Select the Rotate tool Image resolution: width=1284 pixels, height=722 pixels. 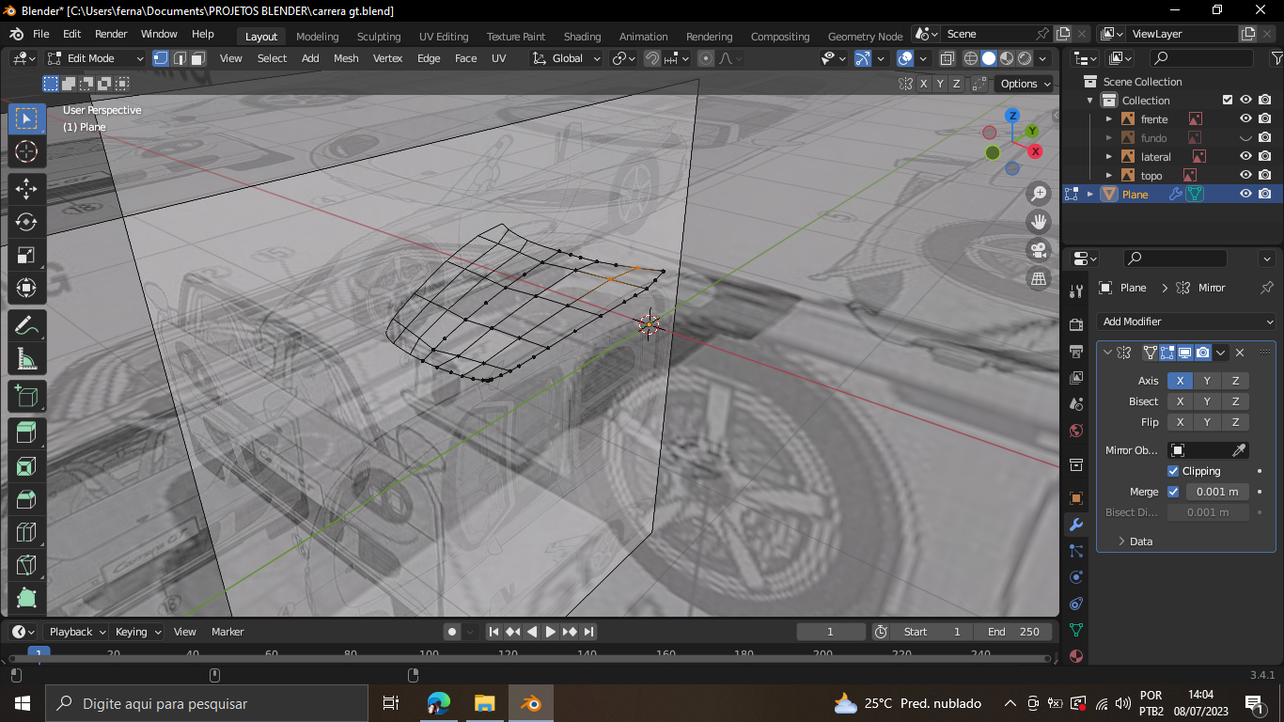click(26, 222)
